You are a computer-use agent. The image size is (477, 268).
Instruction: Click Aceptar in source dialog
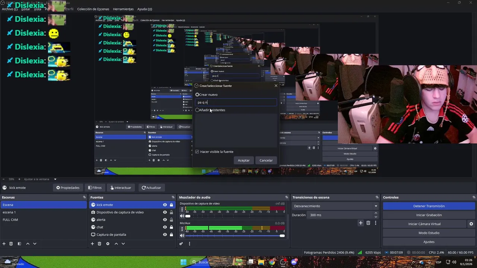[x=244, y=160]
